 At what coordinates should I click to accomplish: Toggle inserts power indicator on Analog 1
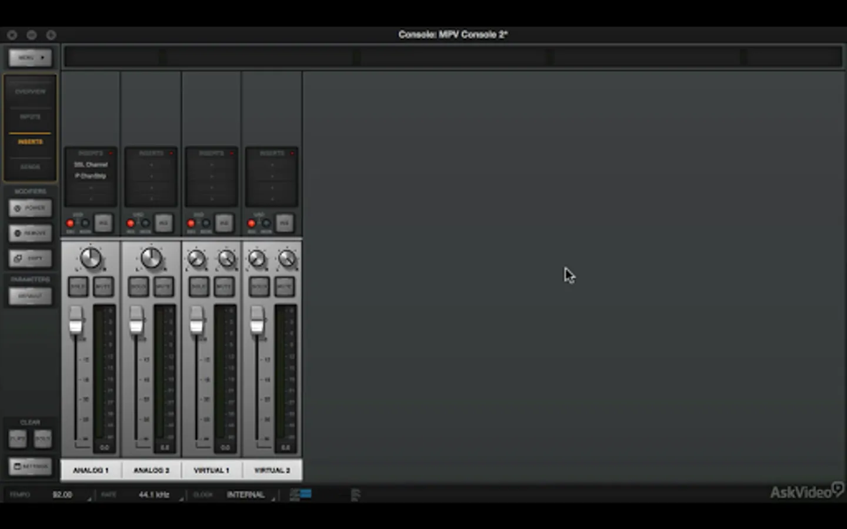111,153
